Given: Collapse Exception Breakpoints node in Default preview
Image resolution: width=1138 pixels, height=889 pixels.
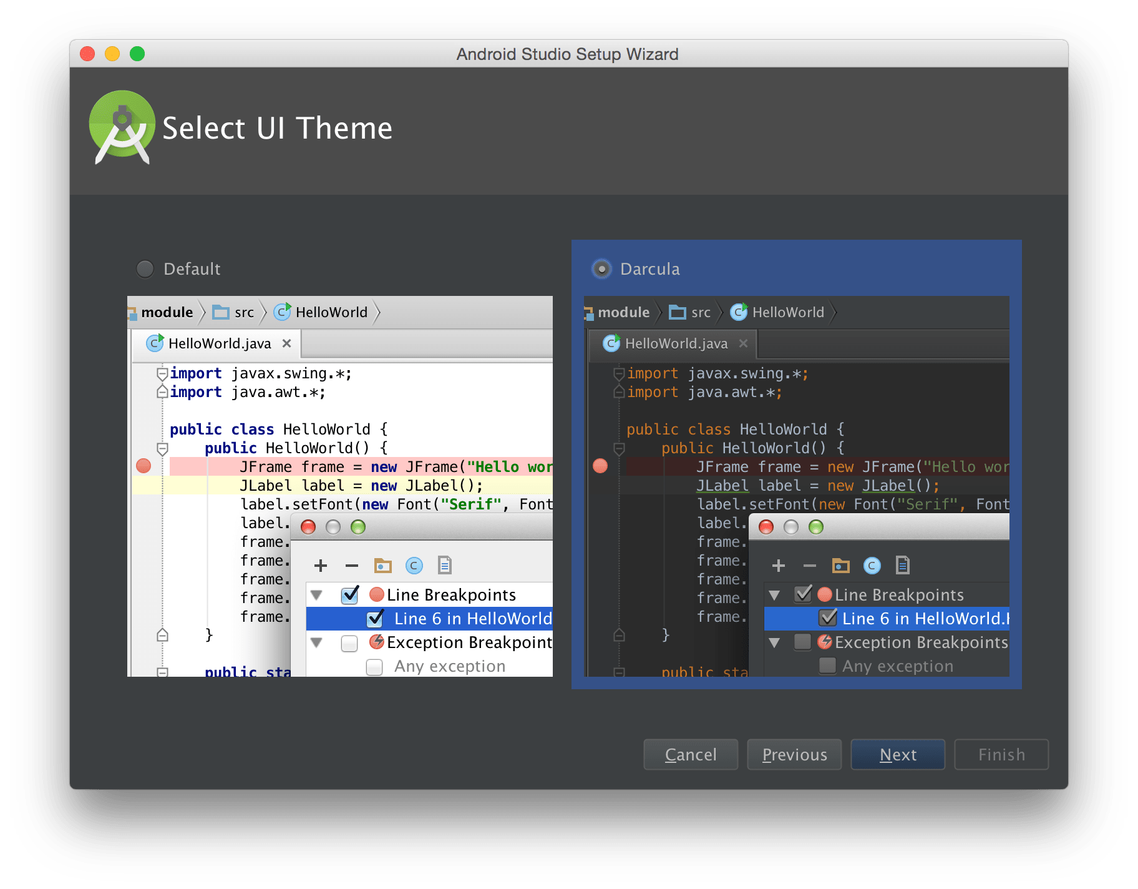Looking at the screenshot, I should [316, 642].
